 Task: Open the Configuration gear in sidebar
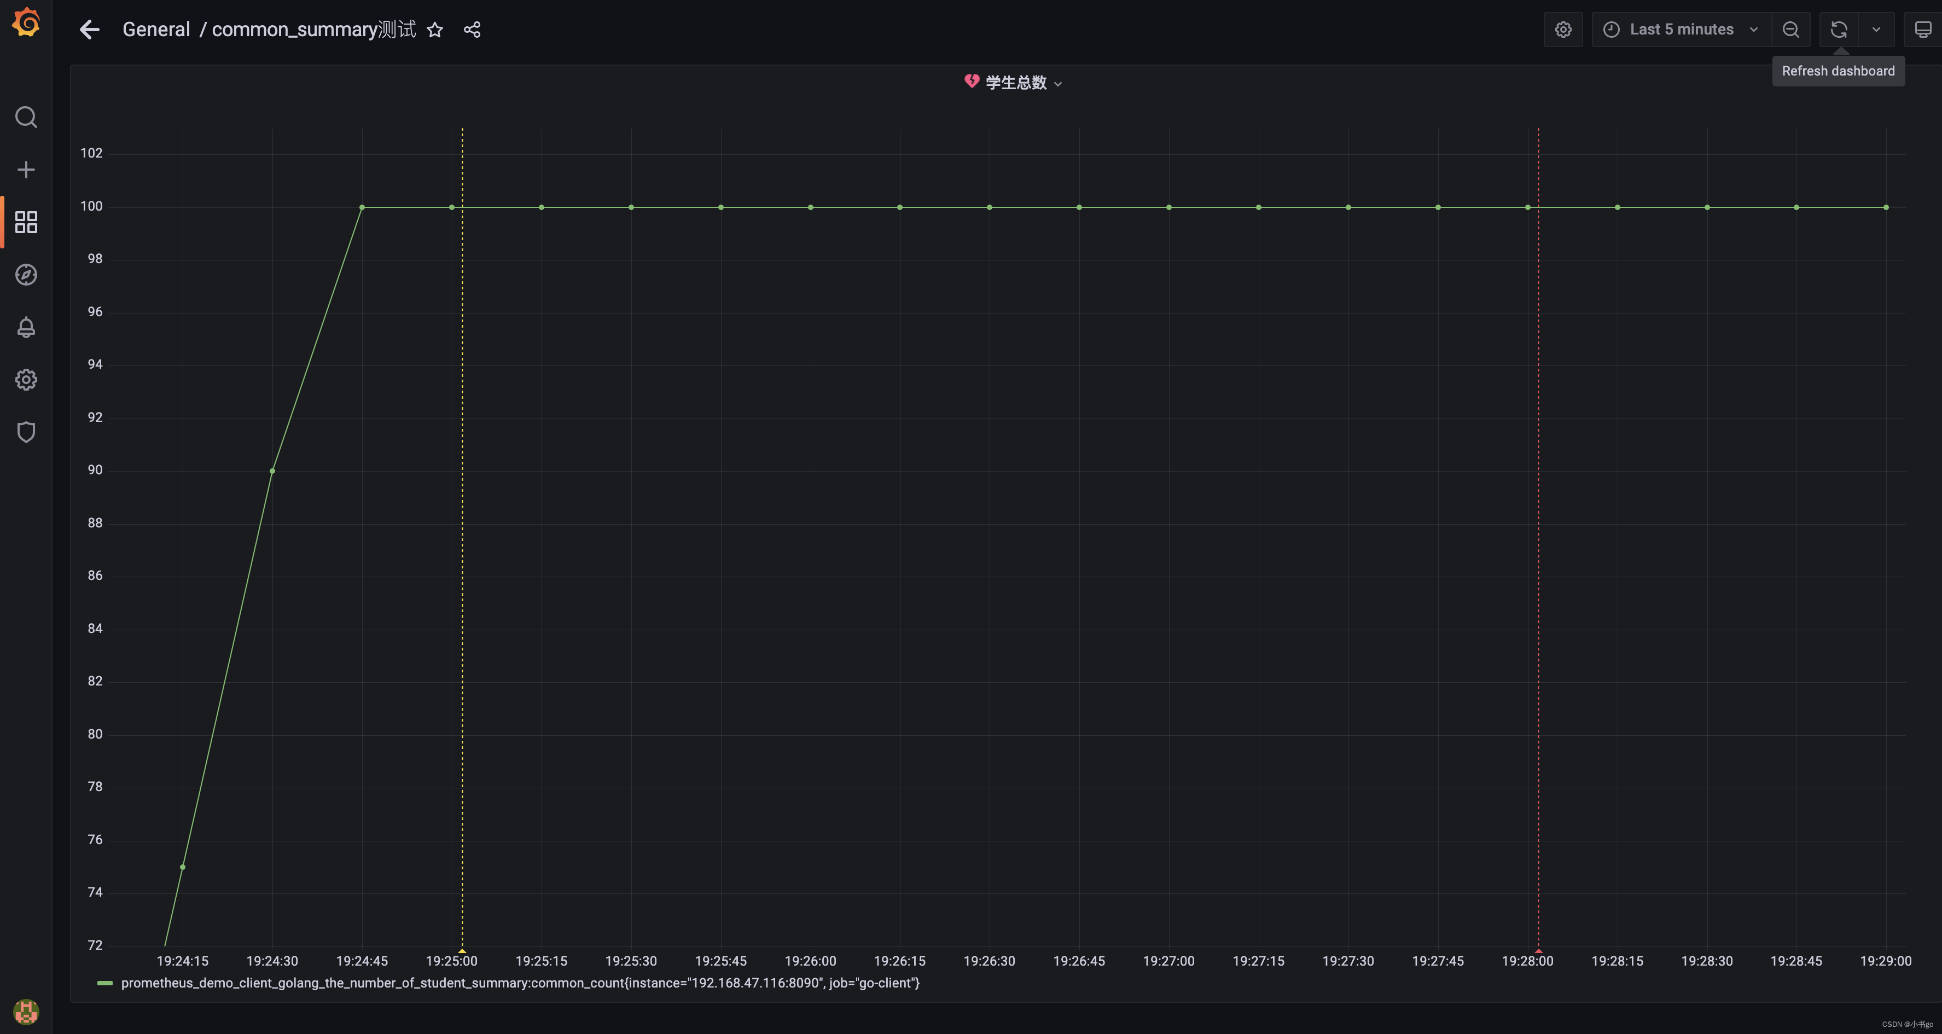pyautogui.click(x=26, y=379)
